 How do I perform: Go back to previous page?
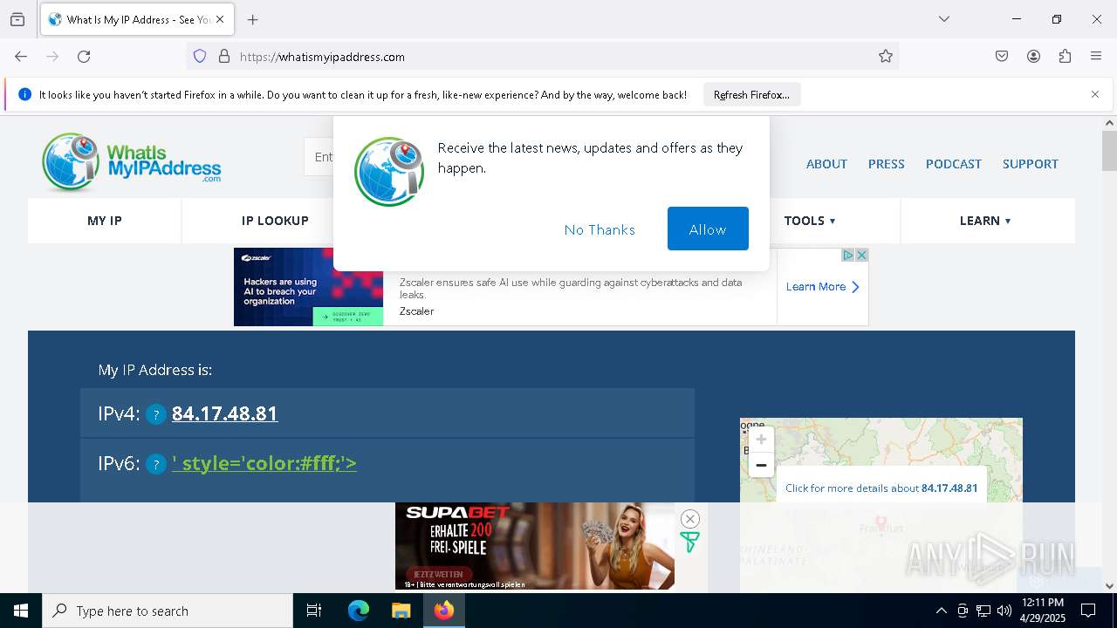coord(21,57)
